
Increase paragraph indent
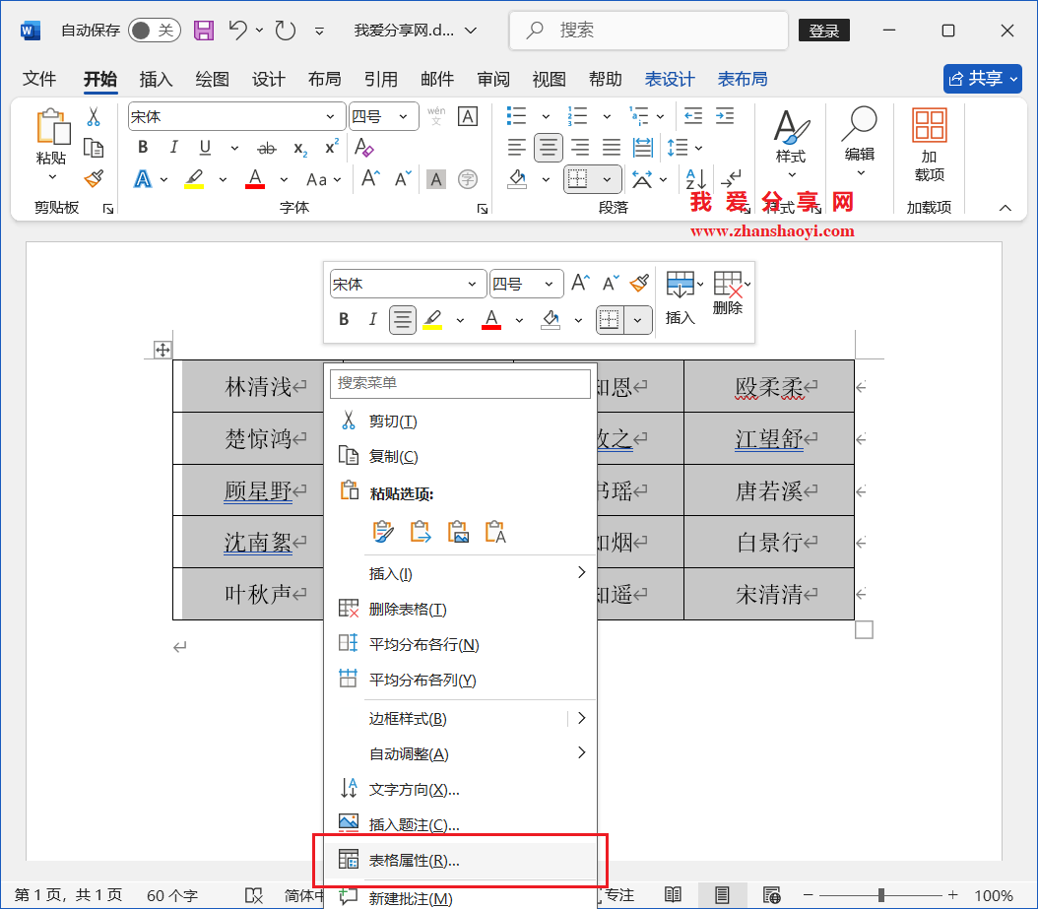[725, 116]
